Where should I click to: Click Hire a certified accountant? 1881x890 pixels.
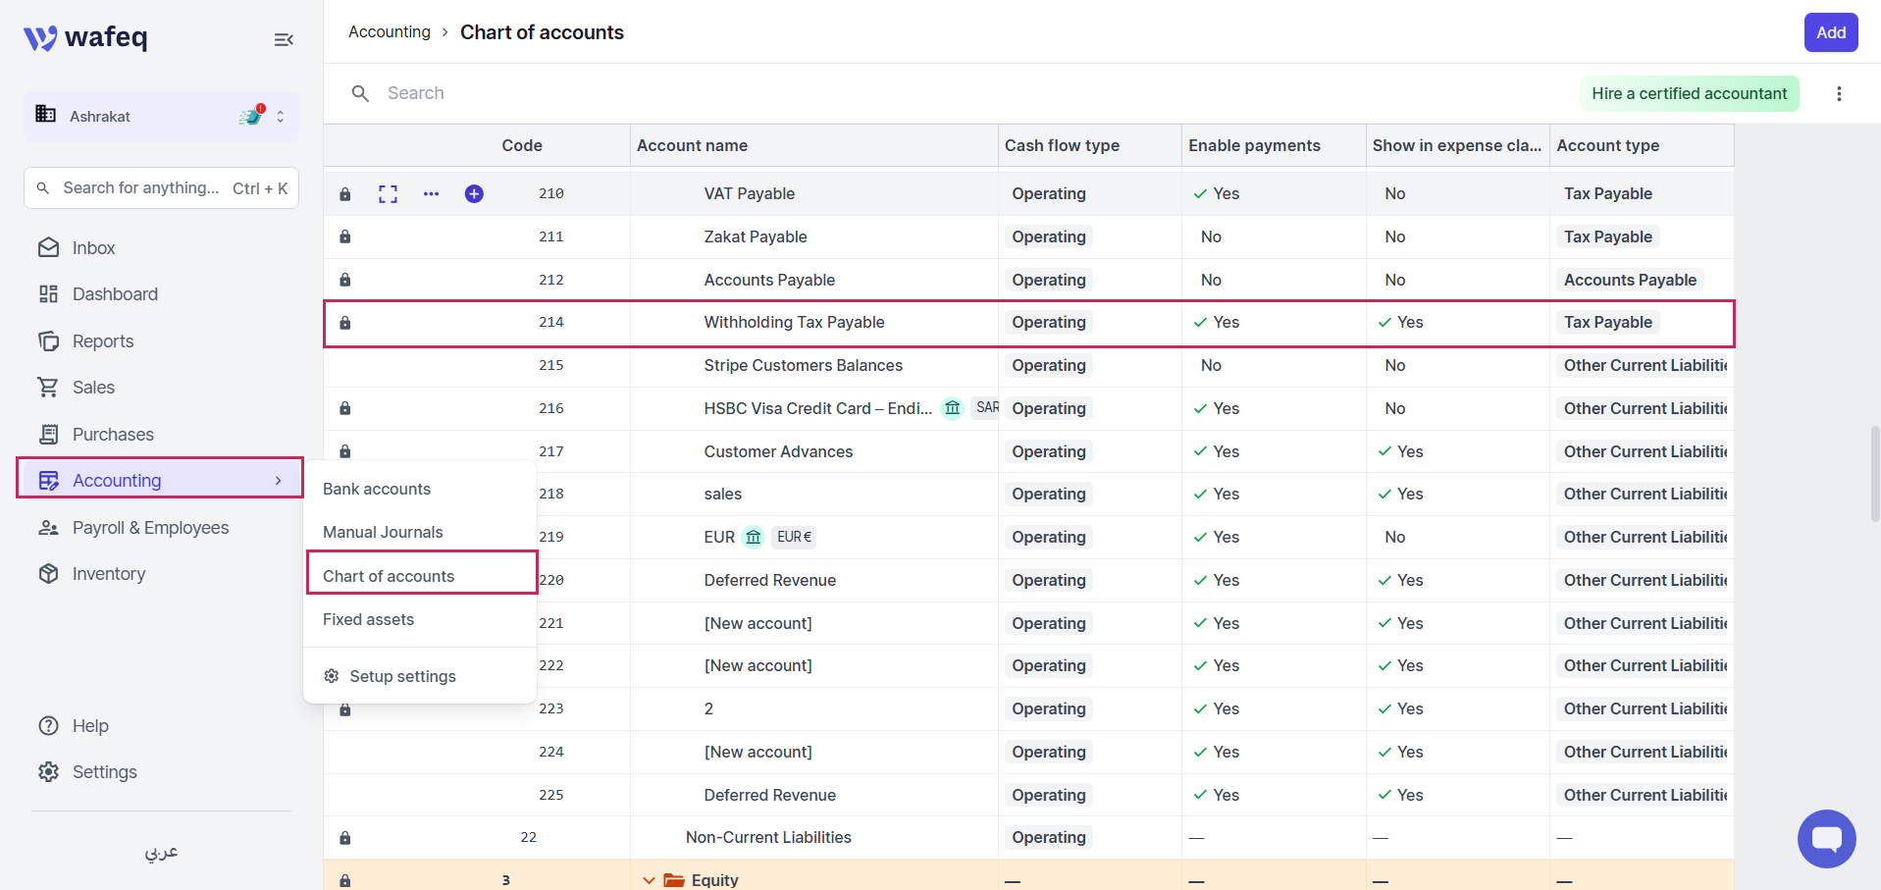(1689, 93)
